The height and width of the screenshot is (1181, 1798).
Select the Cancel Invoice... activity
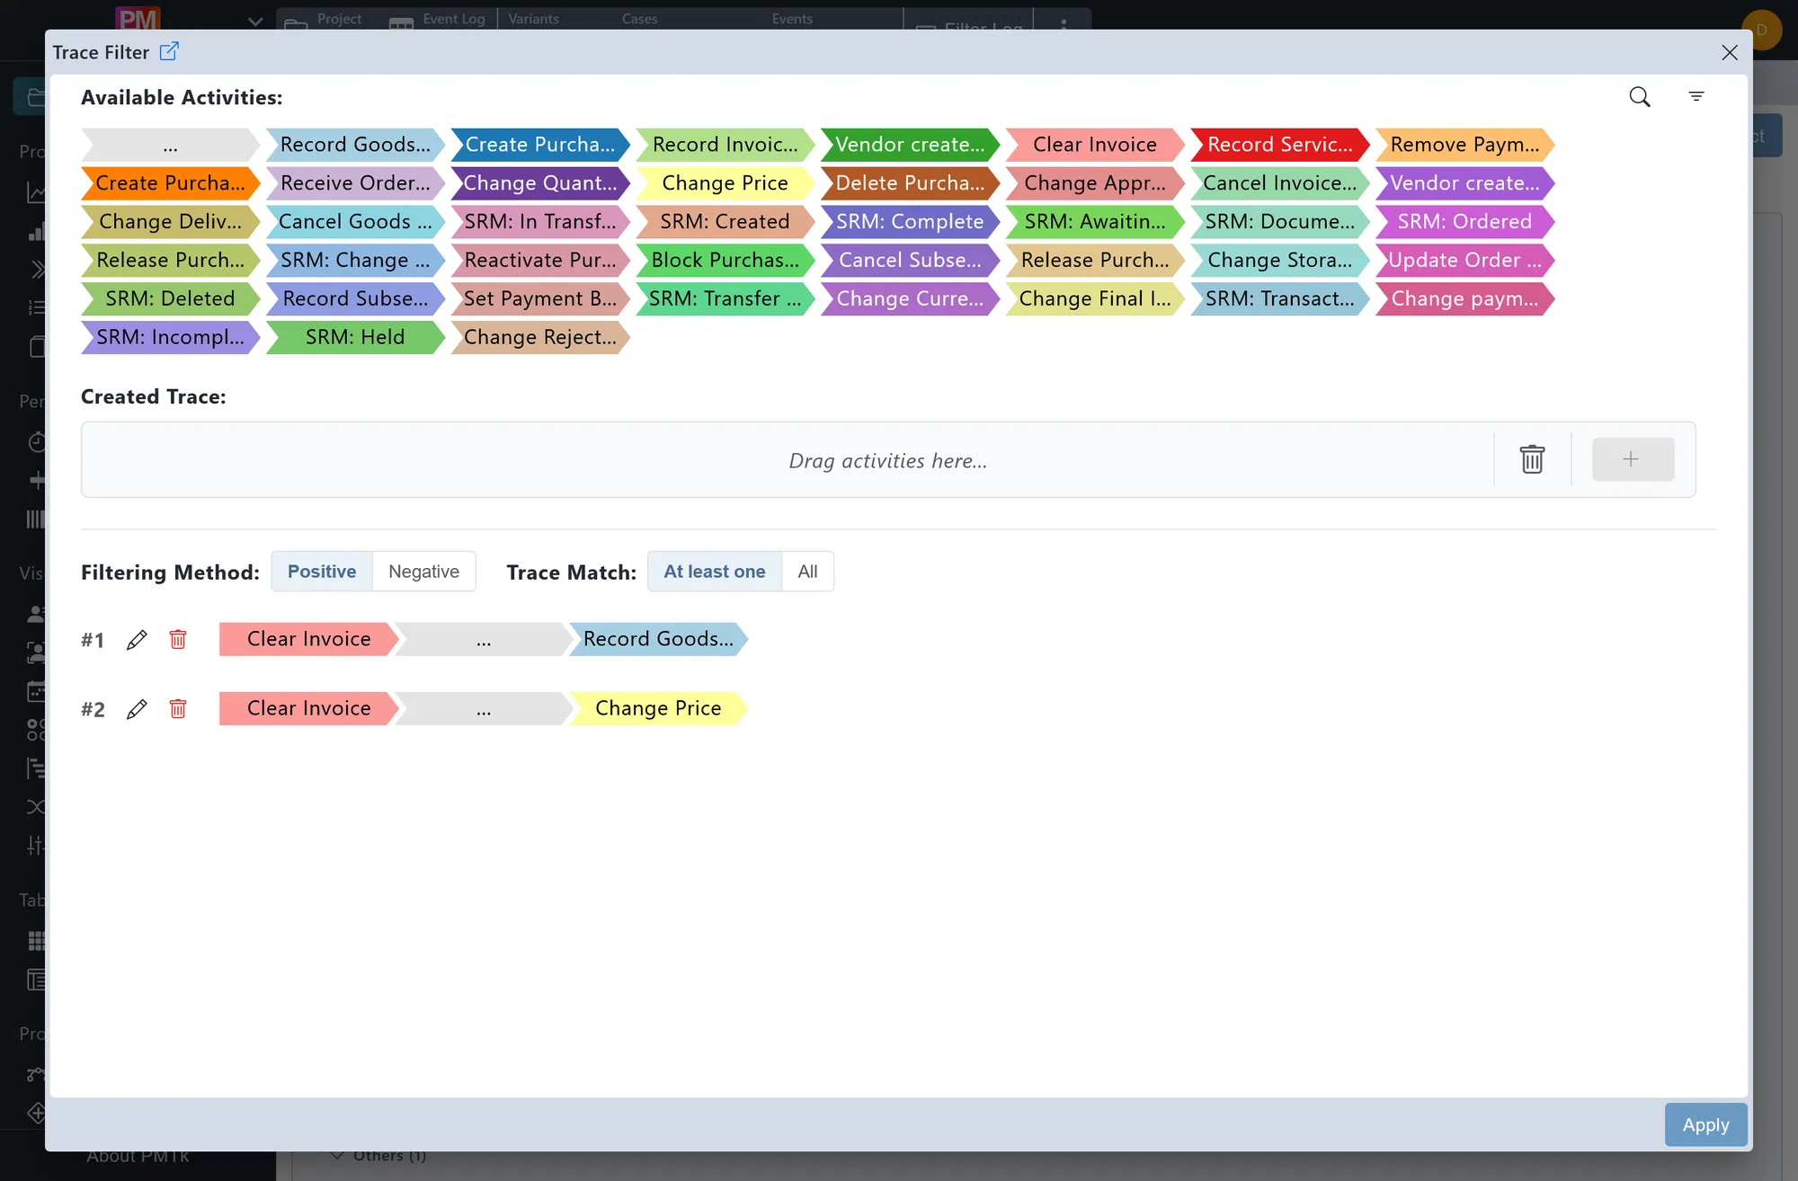pyautogui.click(x=1280, y=183)
